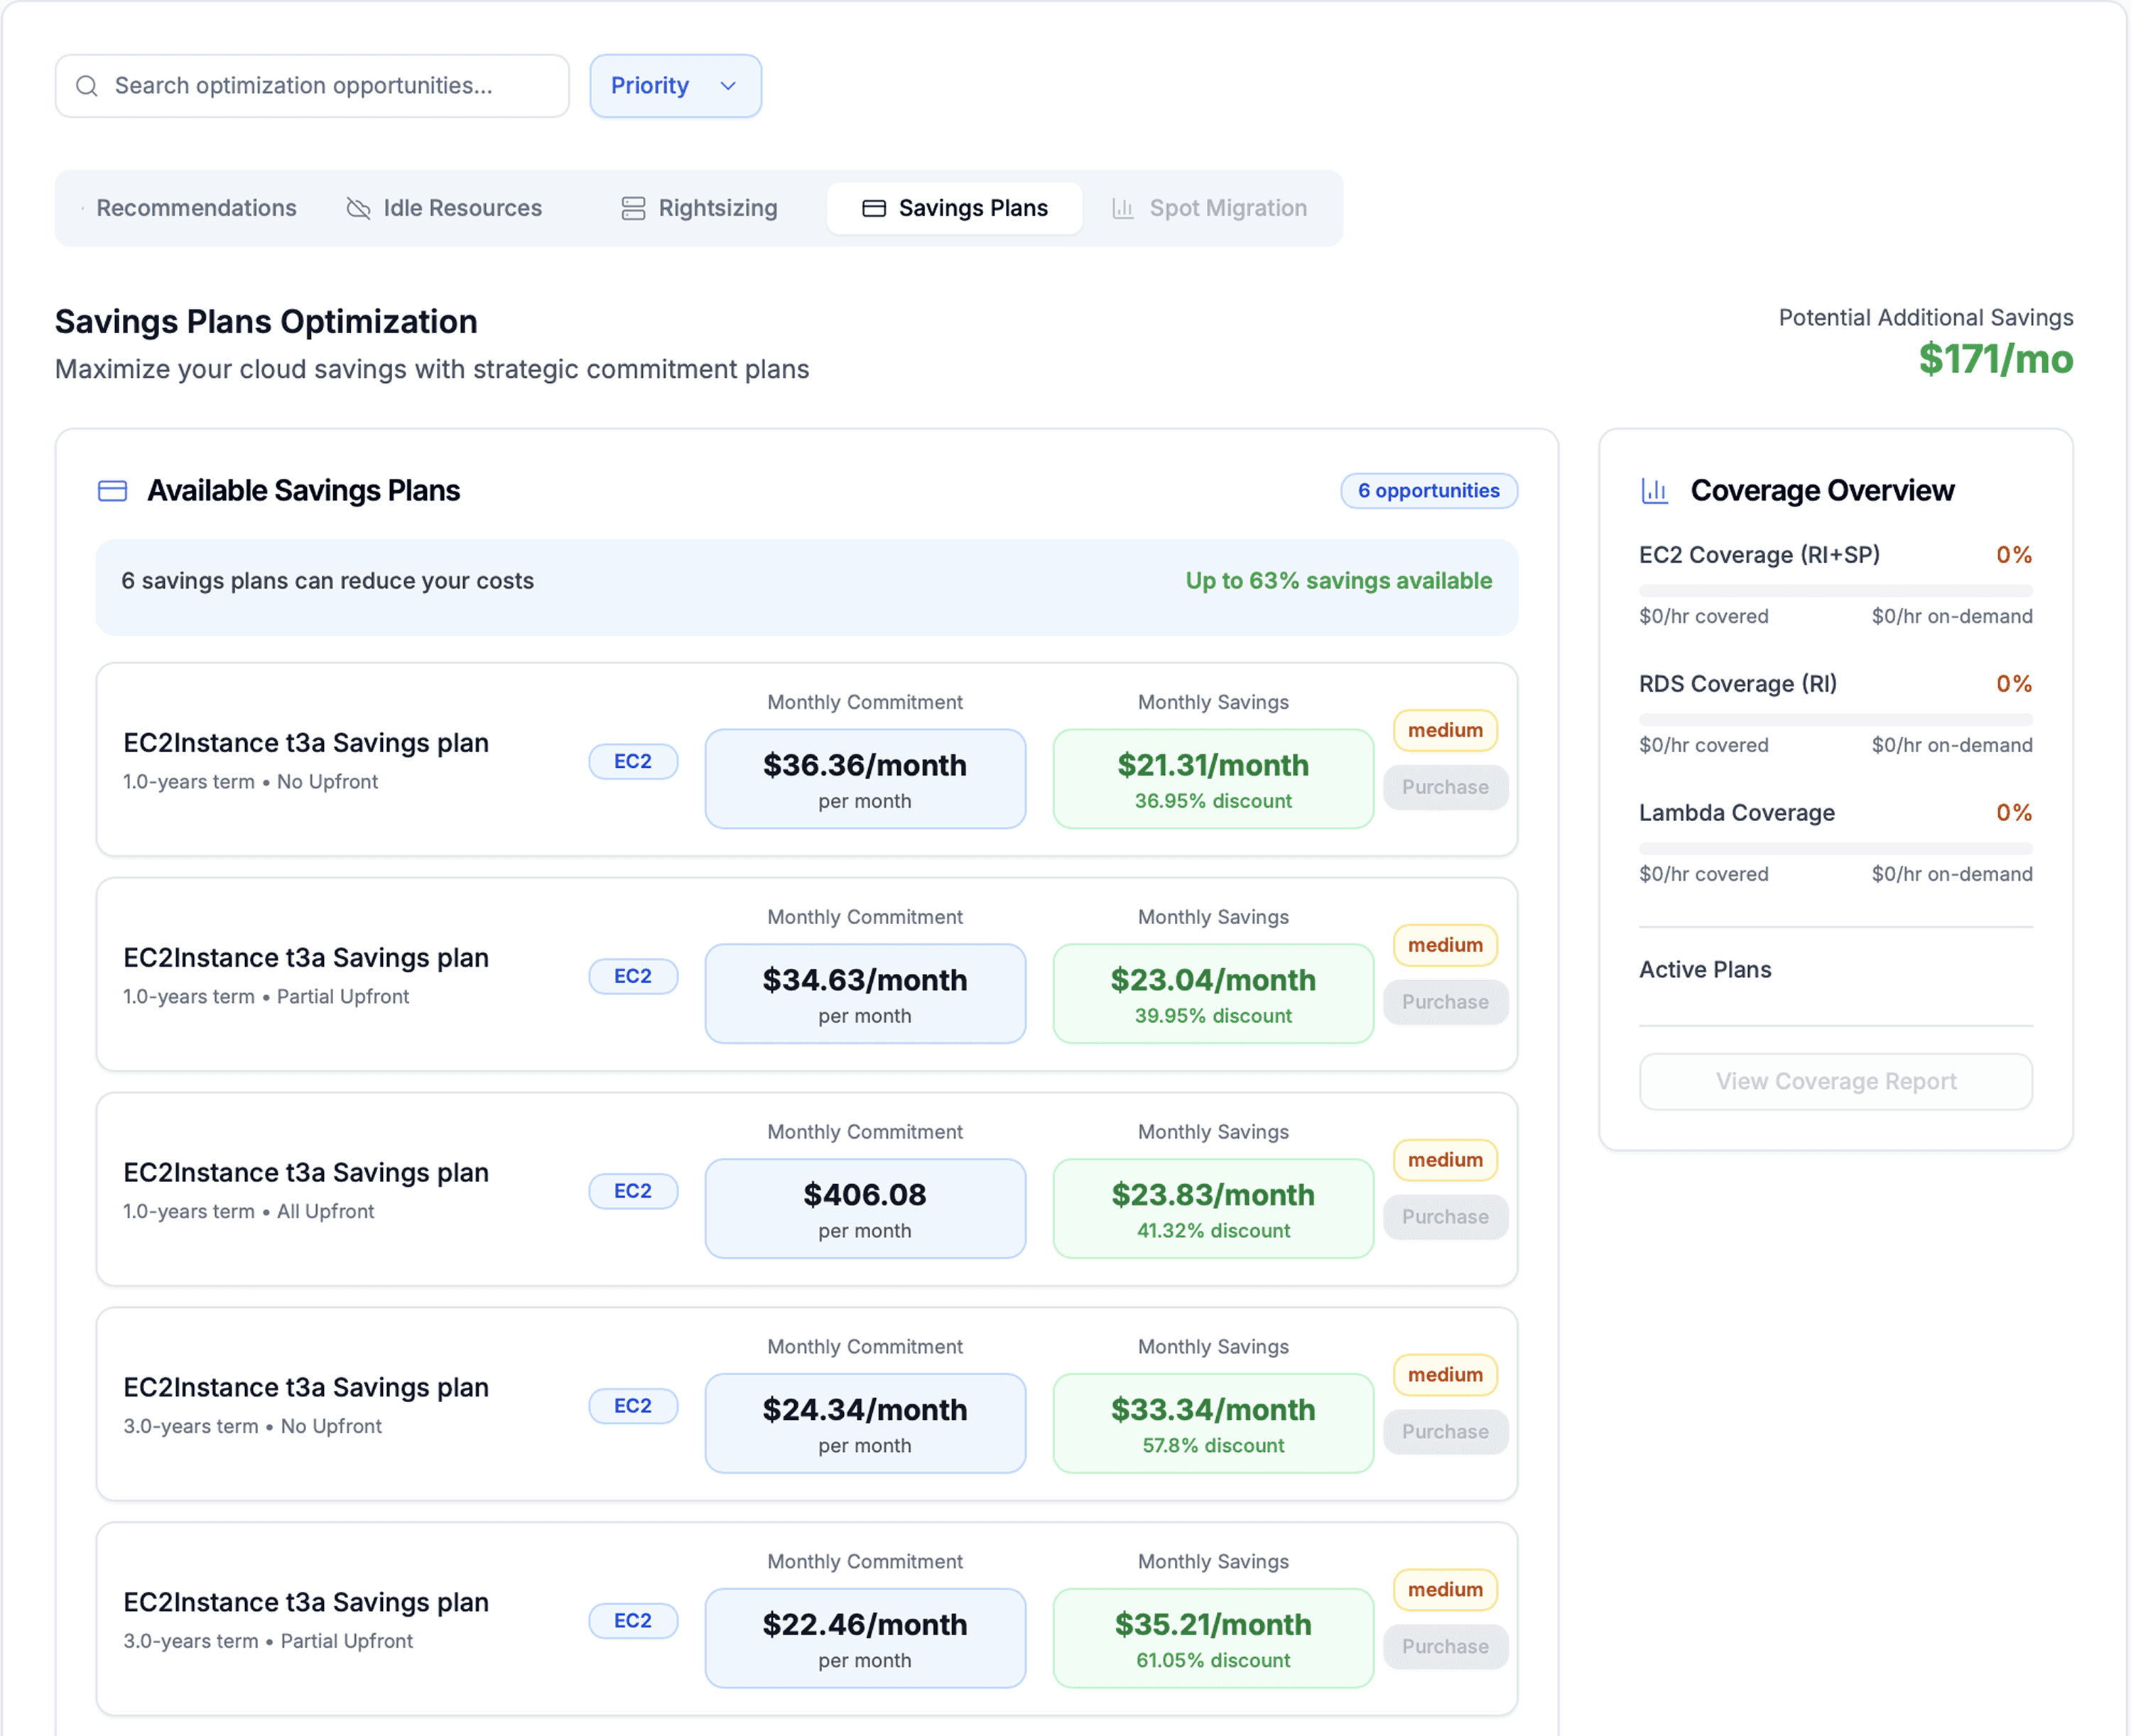Open the Idle Resources tab
Viewport: 2131px width, 1736px height.
(x=462, y=208)
